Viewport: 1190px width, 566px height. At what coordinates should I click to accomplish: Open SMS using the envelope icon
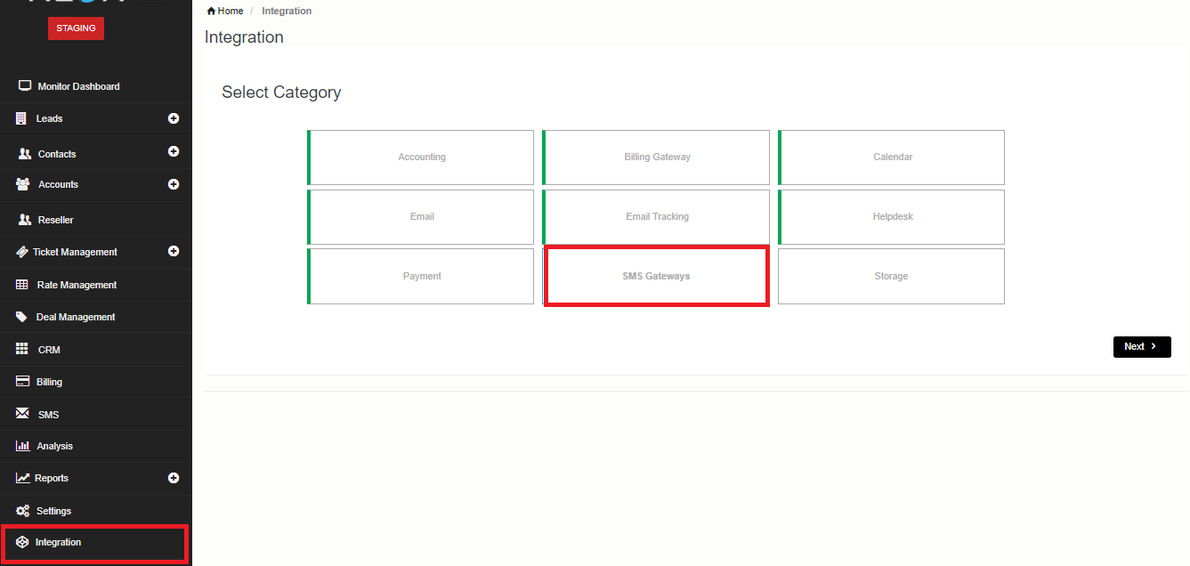(x=22, y=414)
